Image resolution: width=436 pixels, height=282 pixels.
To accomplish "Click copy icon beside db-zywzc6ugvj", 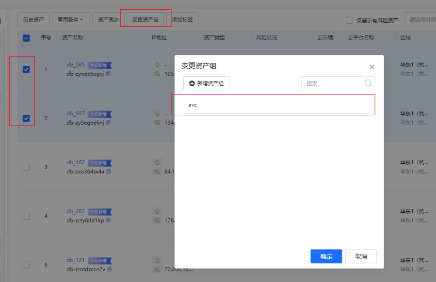I will coord(108,74).
